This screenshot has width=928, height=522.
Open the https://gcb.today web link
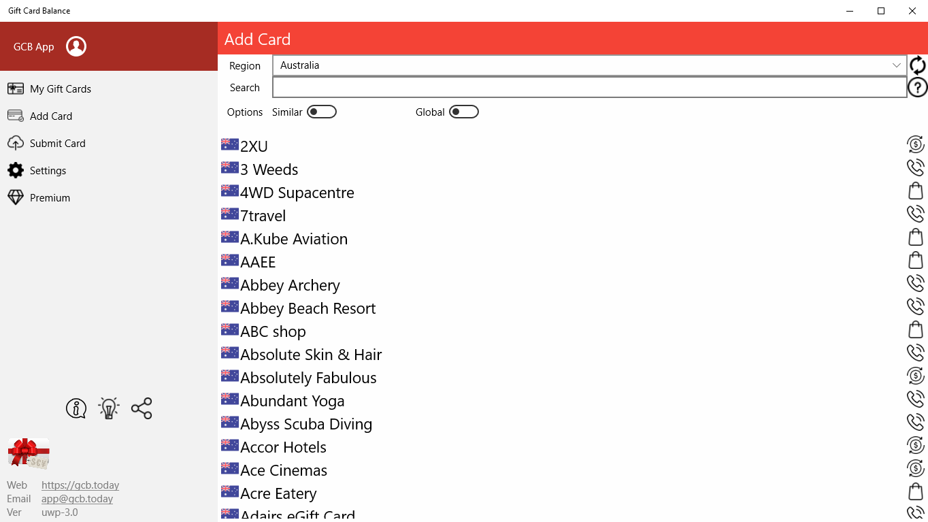(80, 485)
